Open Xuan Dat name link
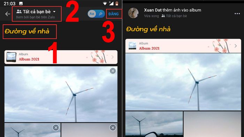 [x=153, y=10]
